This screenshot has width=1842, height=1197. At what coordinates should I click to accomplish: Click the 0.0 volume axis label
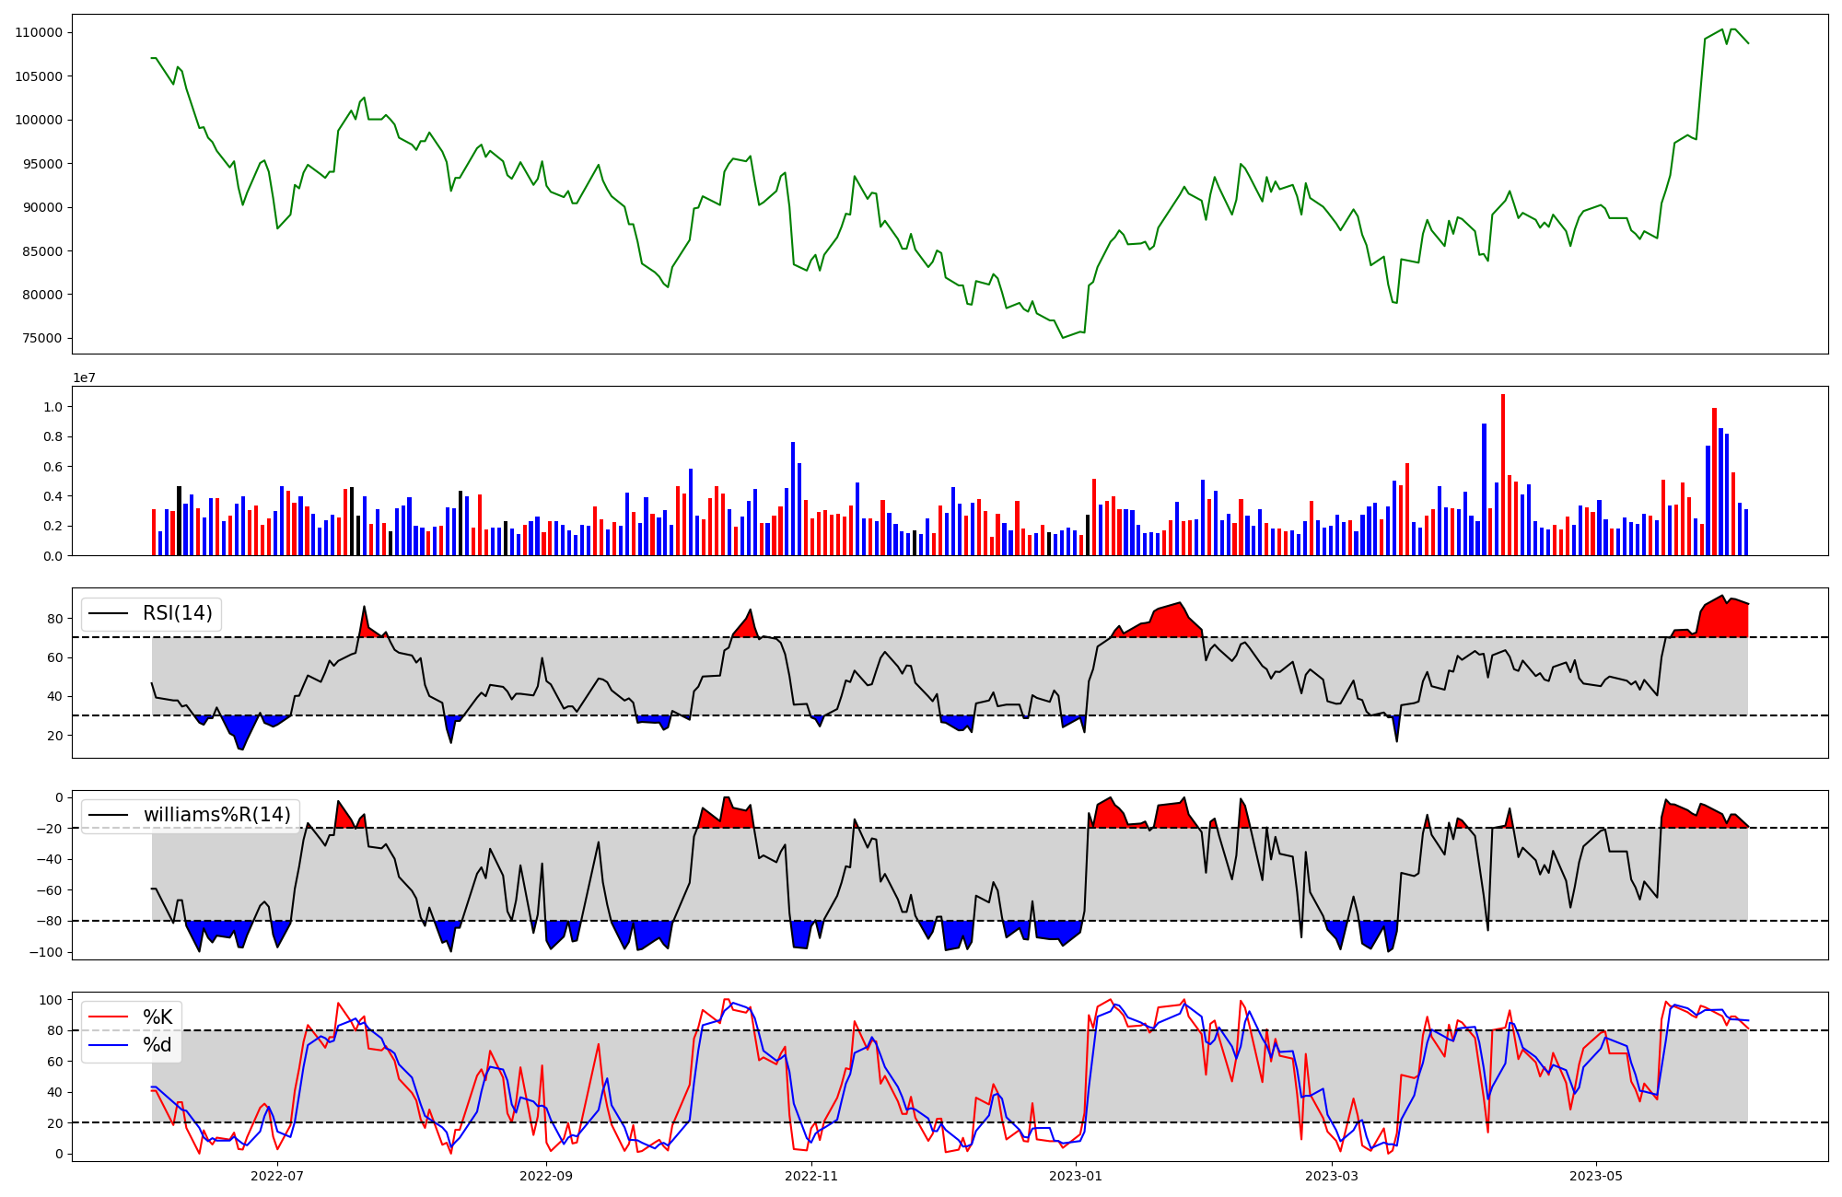(x=52, y=556)
